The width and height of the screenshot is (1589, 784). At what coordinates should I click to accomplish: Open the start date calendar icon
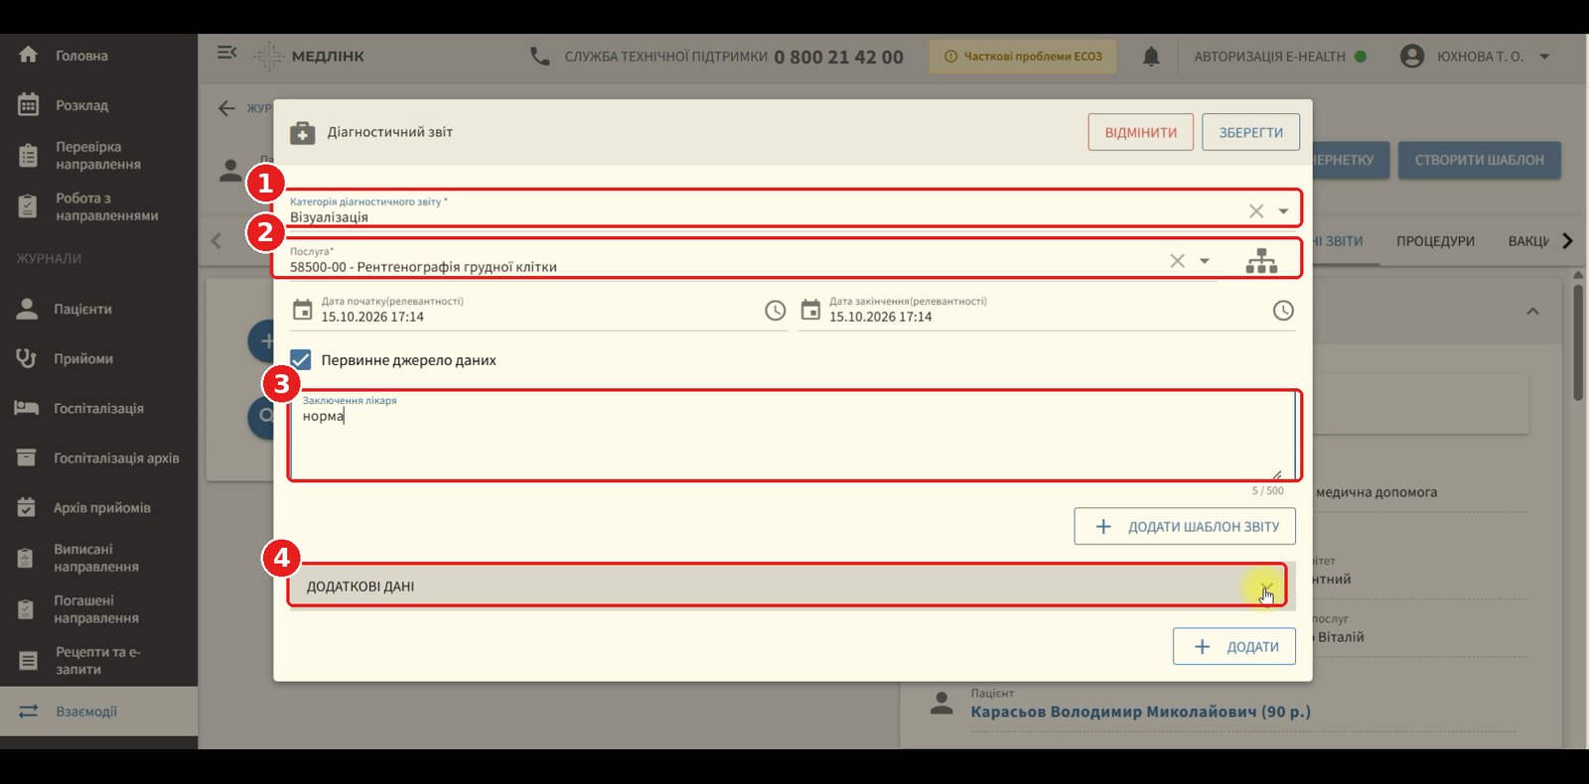[302, 310]
